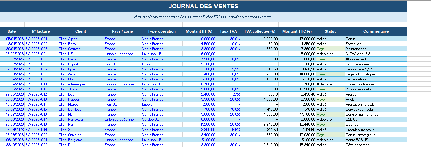The width and height of the screenshot is (431, 147).
Task: Click the TVA amount 2.640,00
Action: pos(260,145)
